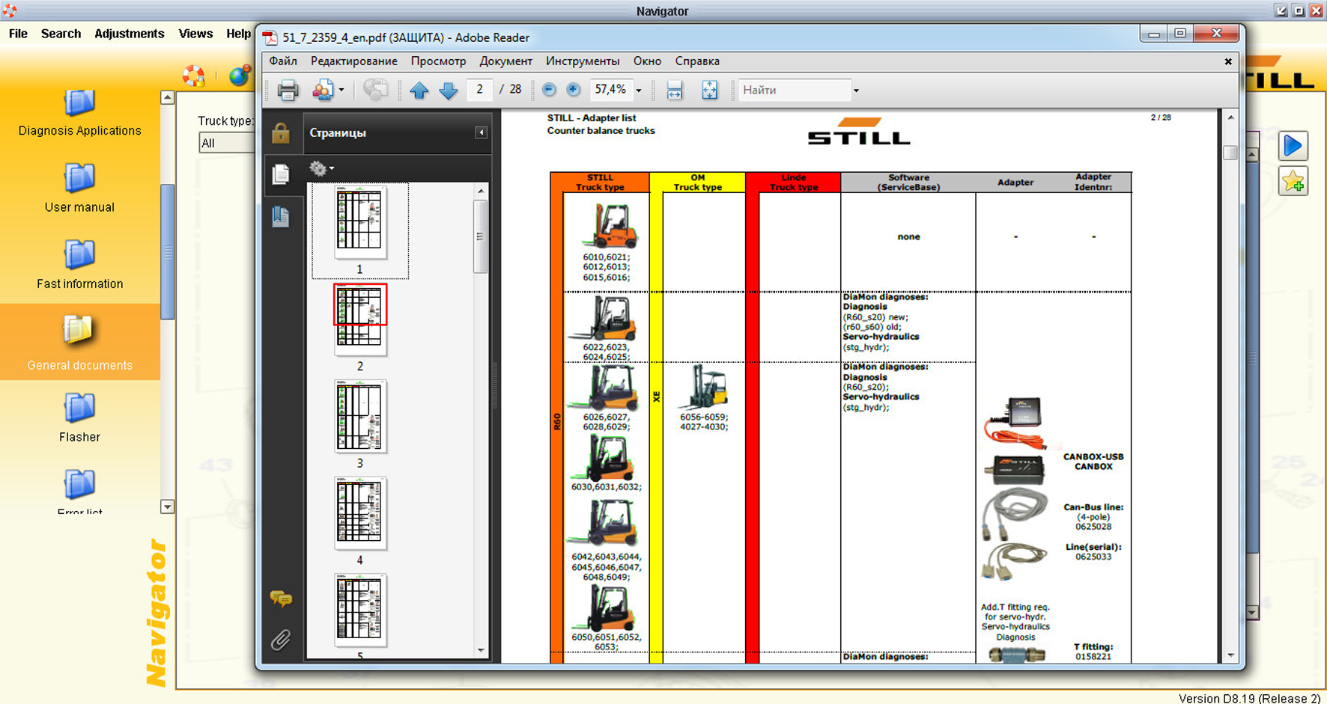Open the bookmarks panel icon
1327x704 pixels.
point(281,217)
